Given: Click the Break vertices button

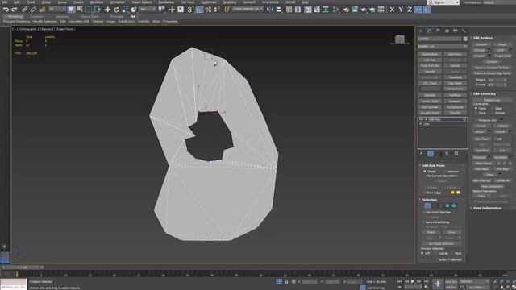Looking at the screenshot, I should 502,44.
